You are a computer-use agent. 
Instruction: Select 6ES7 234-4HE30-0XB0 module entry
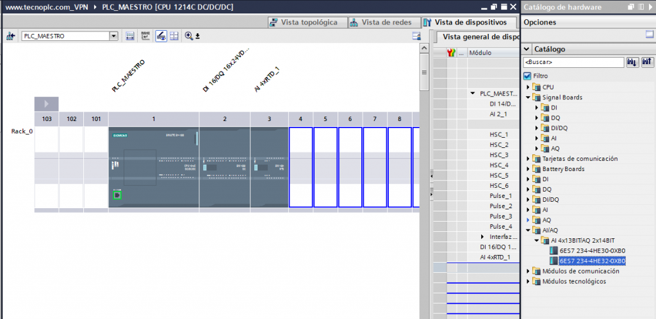[x=591, y=250]
